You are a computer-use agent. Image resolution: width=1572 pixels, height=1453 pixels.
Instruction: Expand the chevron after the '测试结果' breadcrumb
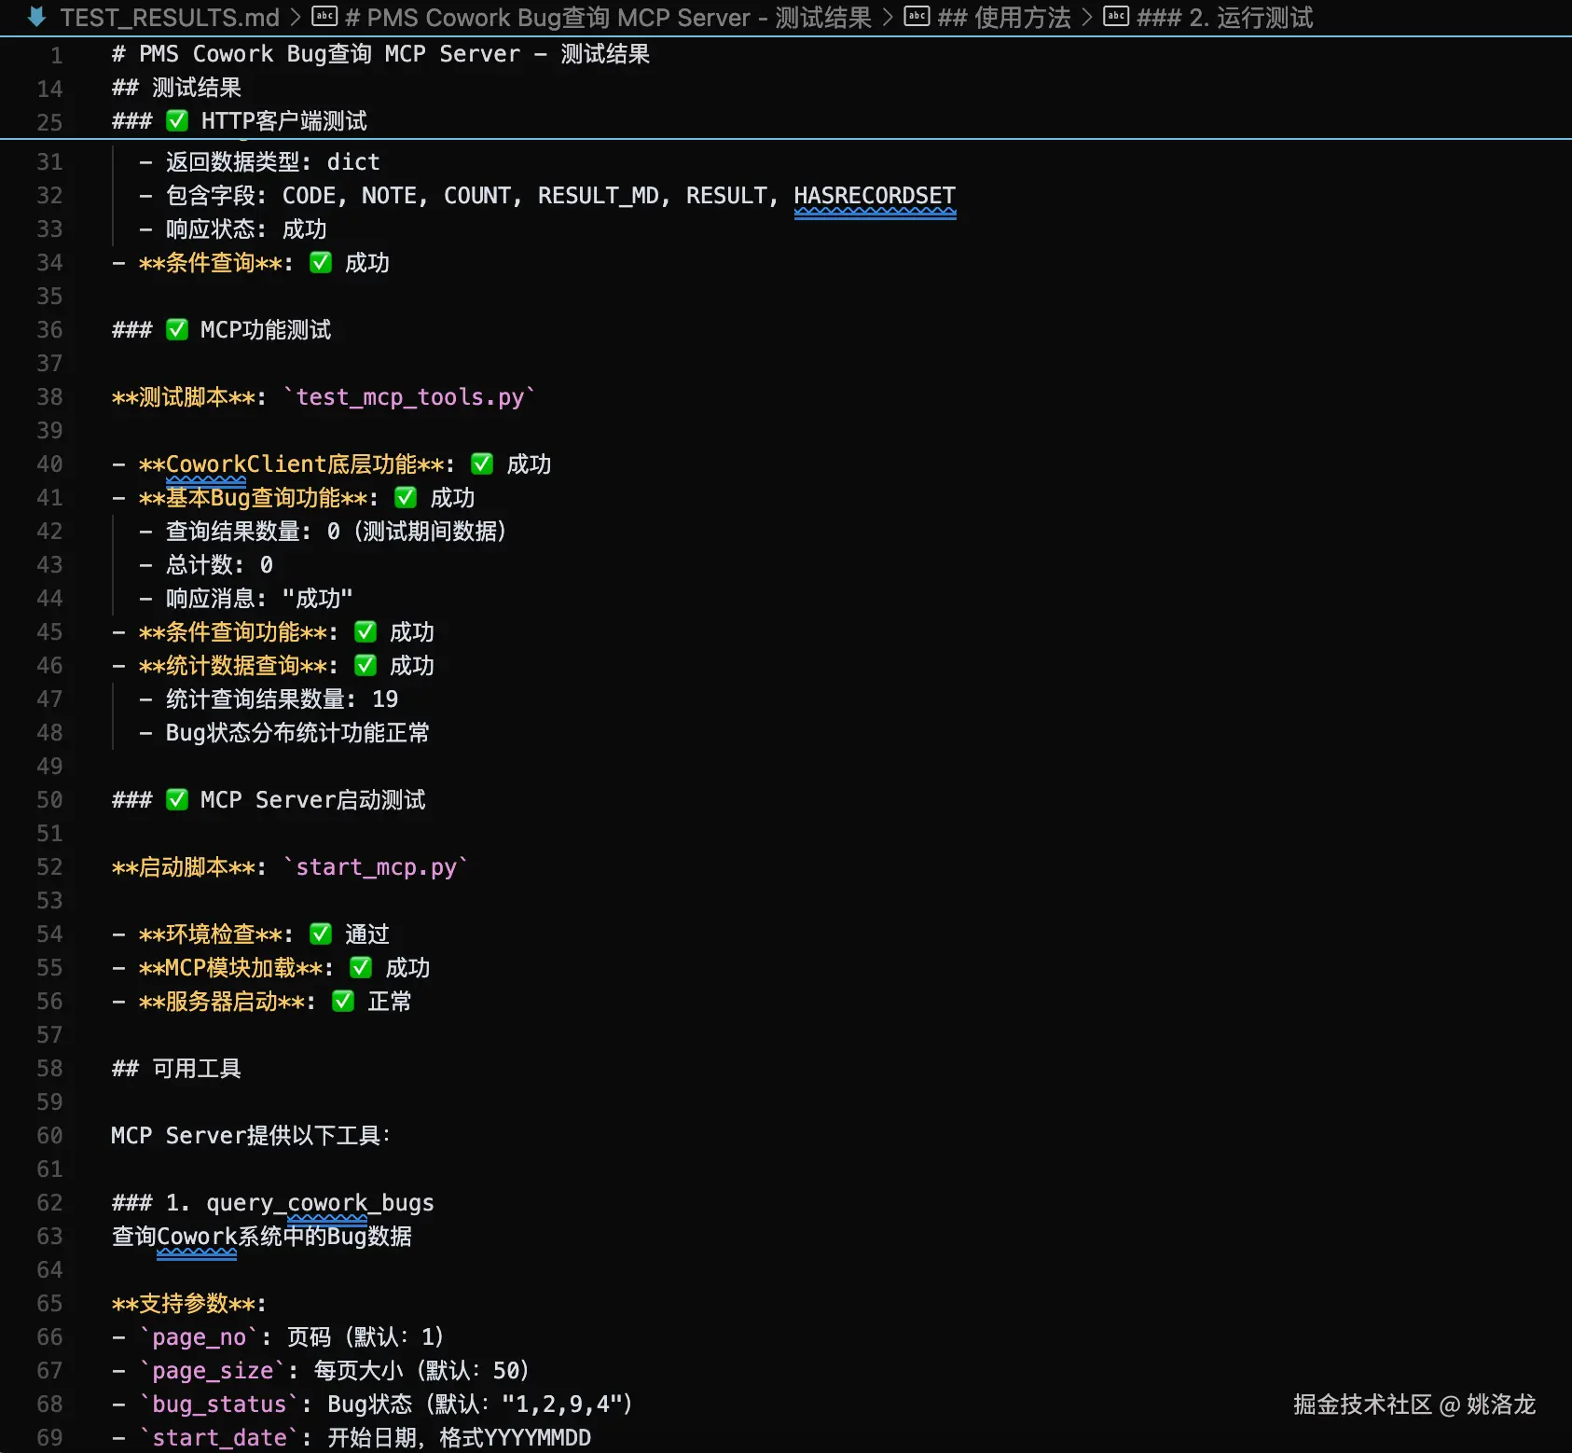888,18
